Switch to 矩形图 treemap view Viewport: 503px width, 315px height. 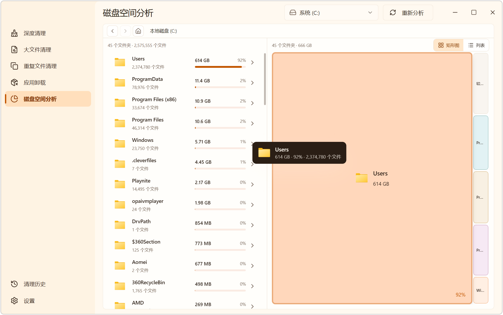[449, 45]
